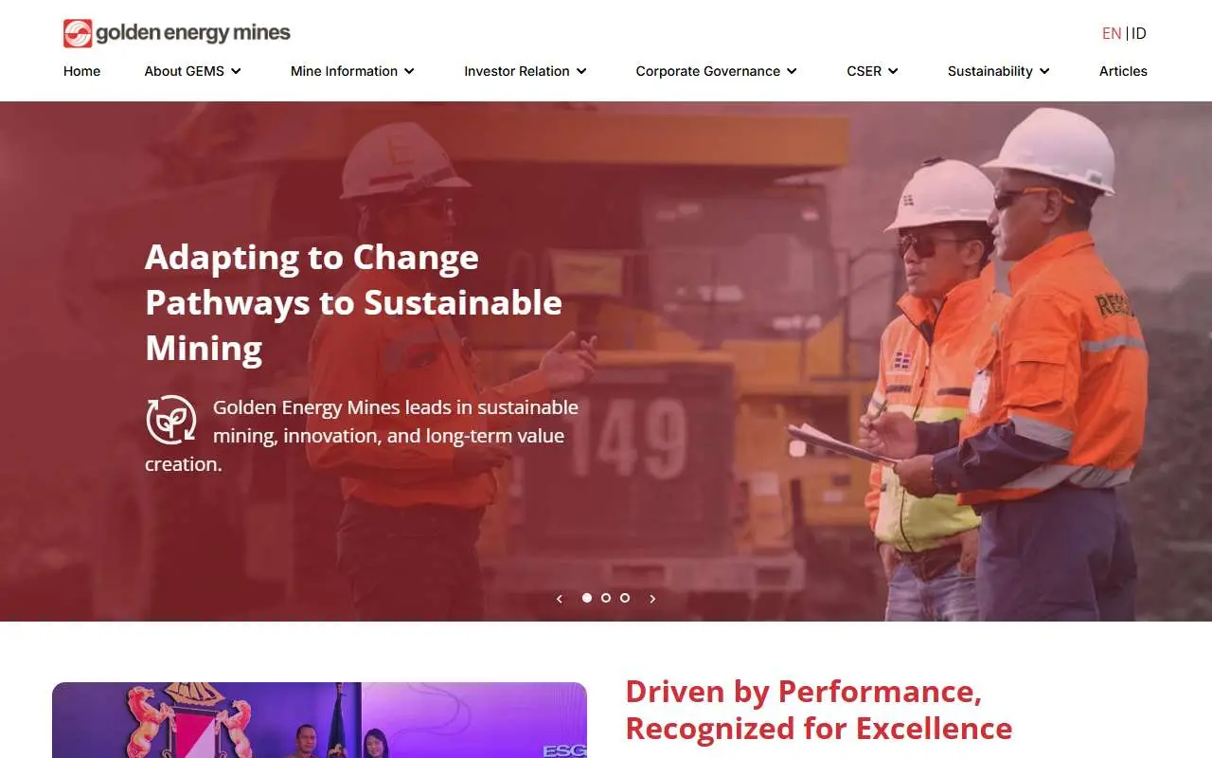
Task: Expand the Investor Relation dropdown chevron
Action: (x=581, y=71)
